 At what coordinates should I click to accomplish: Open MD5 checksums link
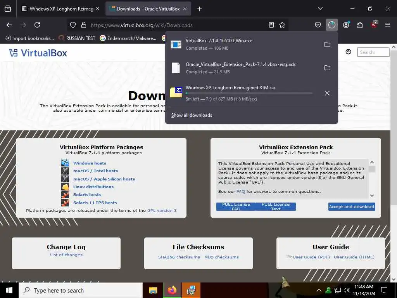coord(221,257)
